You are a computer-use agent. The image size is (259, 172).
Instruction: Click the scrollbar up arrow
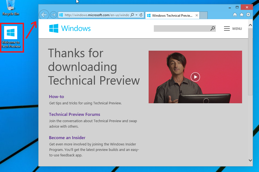tap(250, 25)
